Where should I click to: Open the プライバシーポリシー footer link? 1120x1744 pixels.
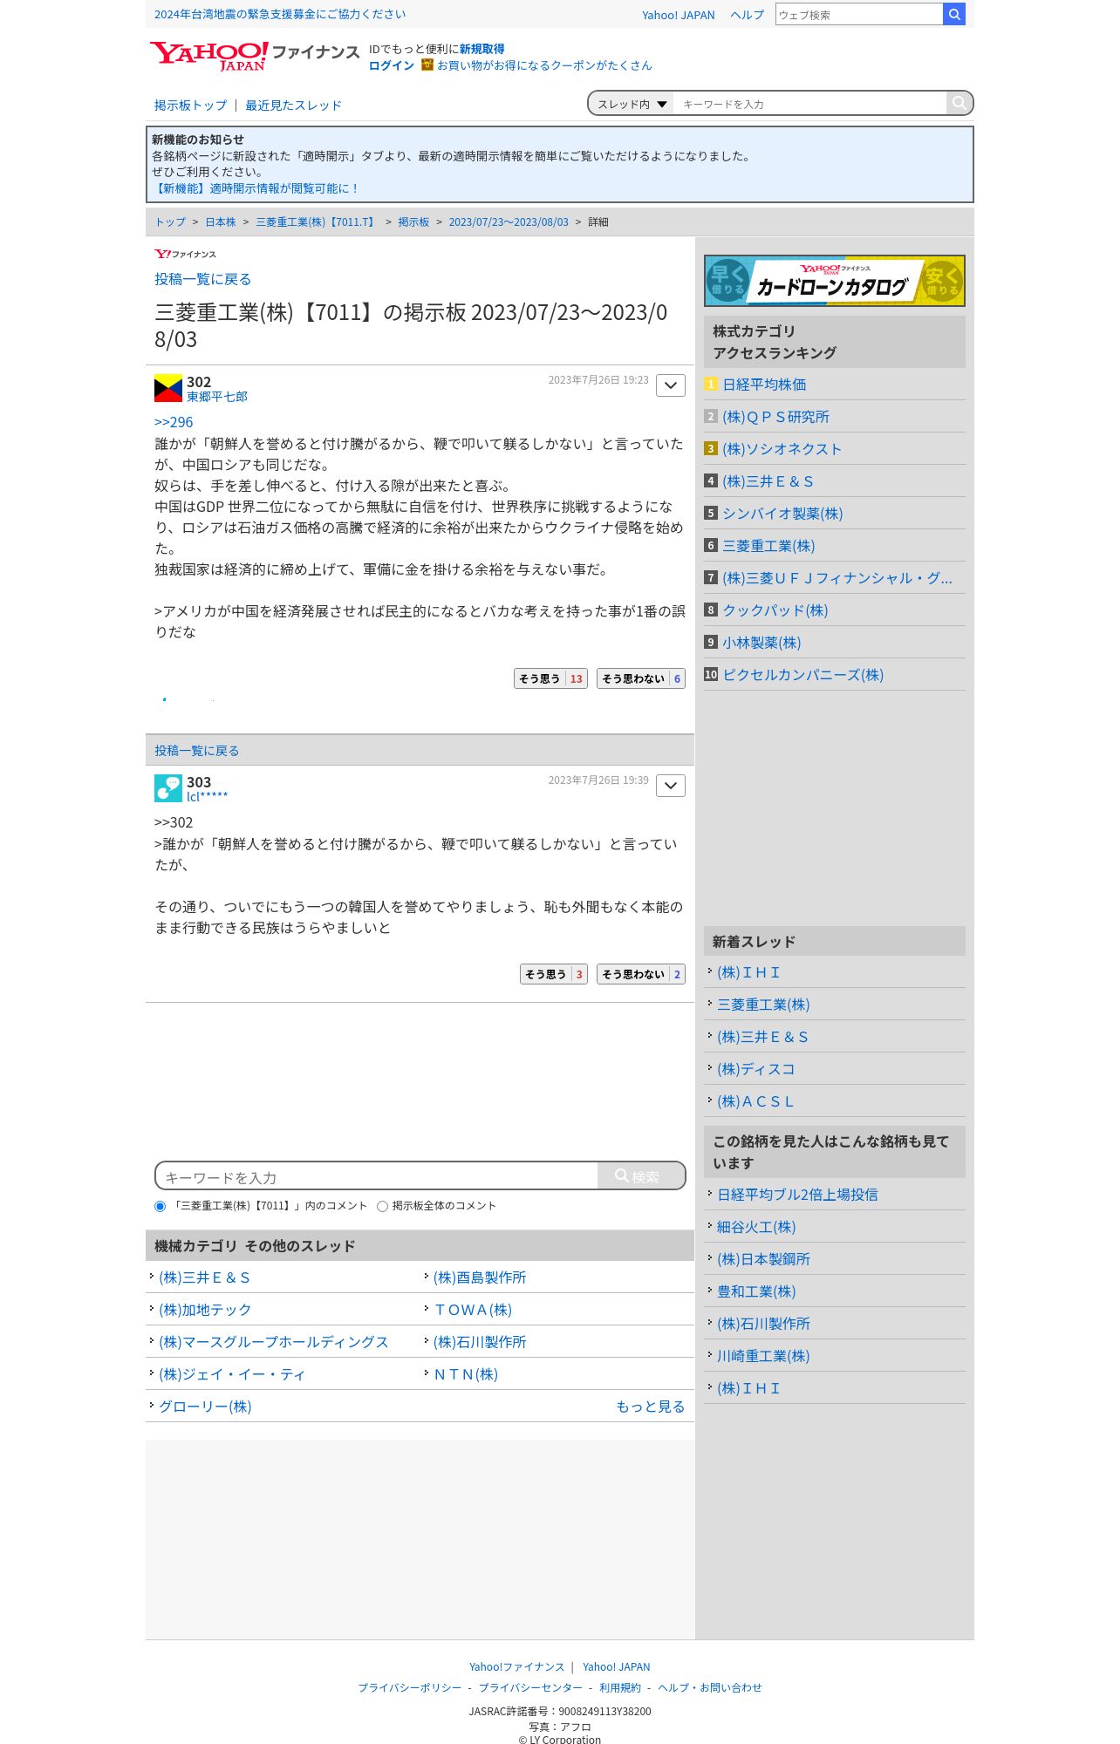click(x=410, y=1687)
